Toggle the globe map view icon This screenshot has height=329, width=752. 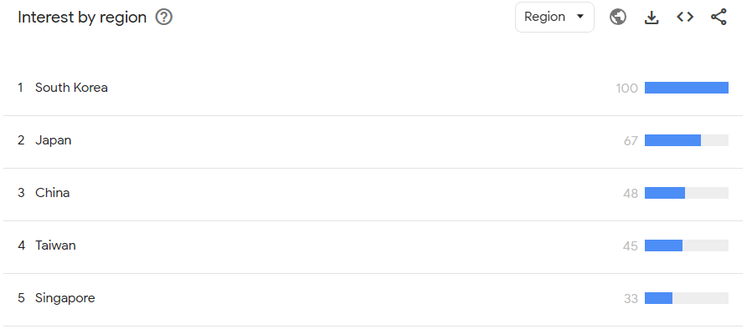[x=618, y=18]
